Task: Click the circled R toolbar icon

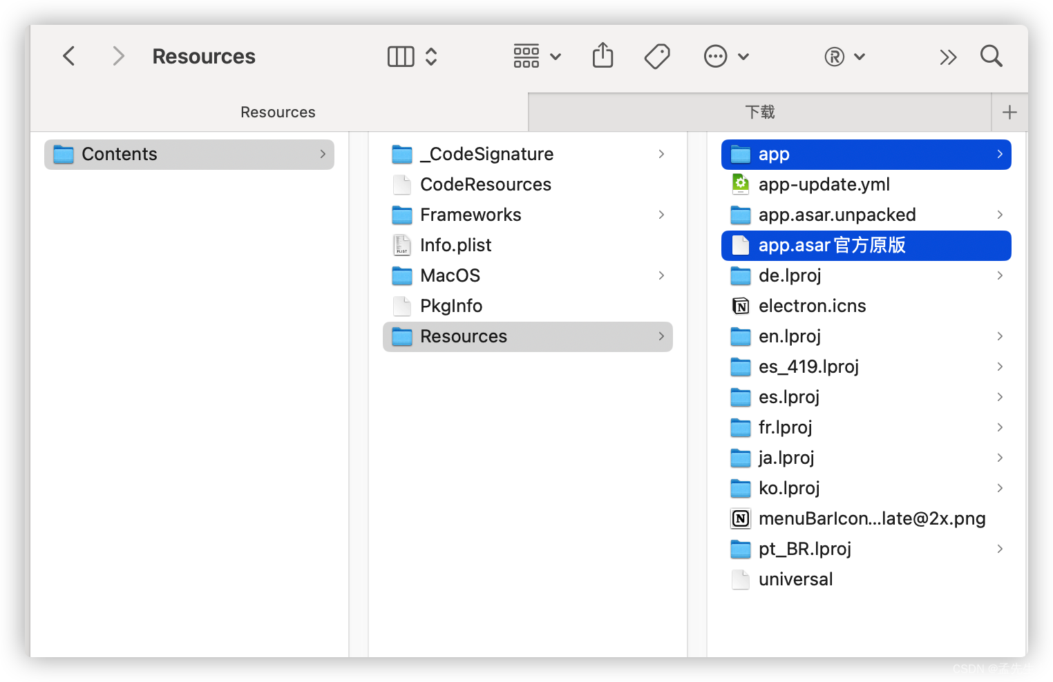Action: (835, 57)
